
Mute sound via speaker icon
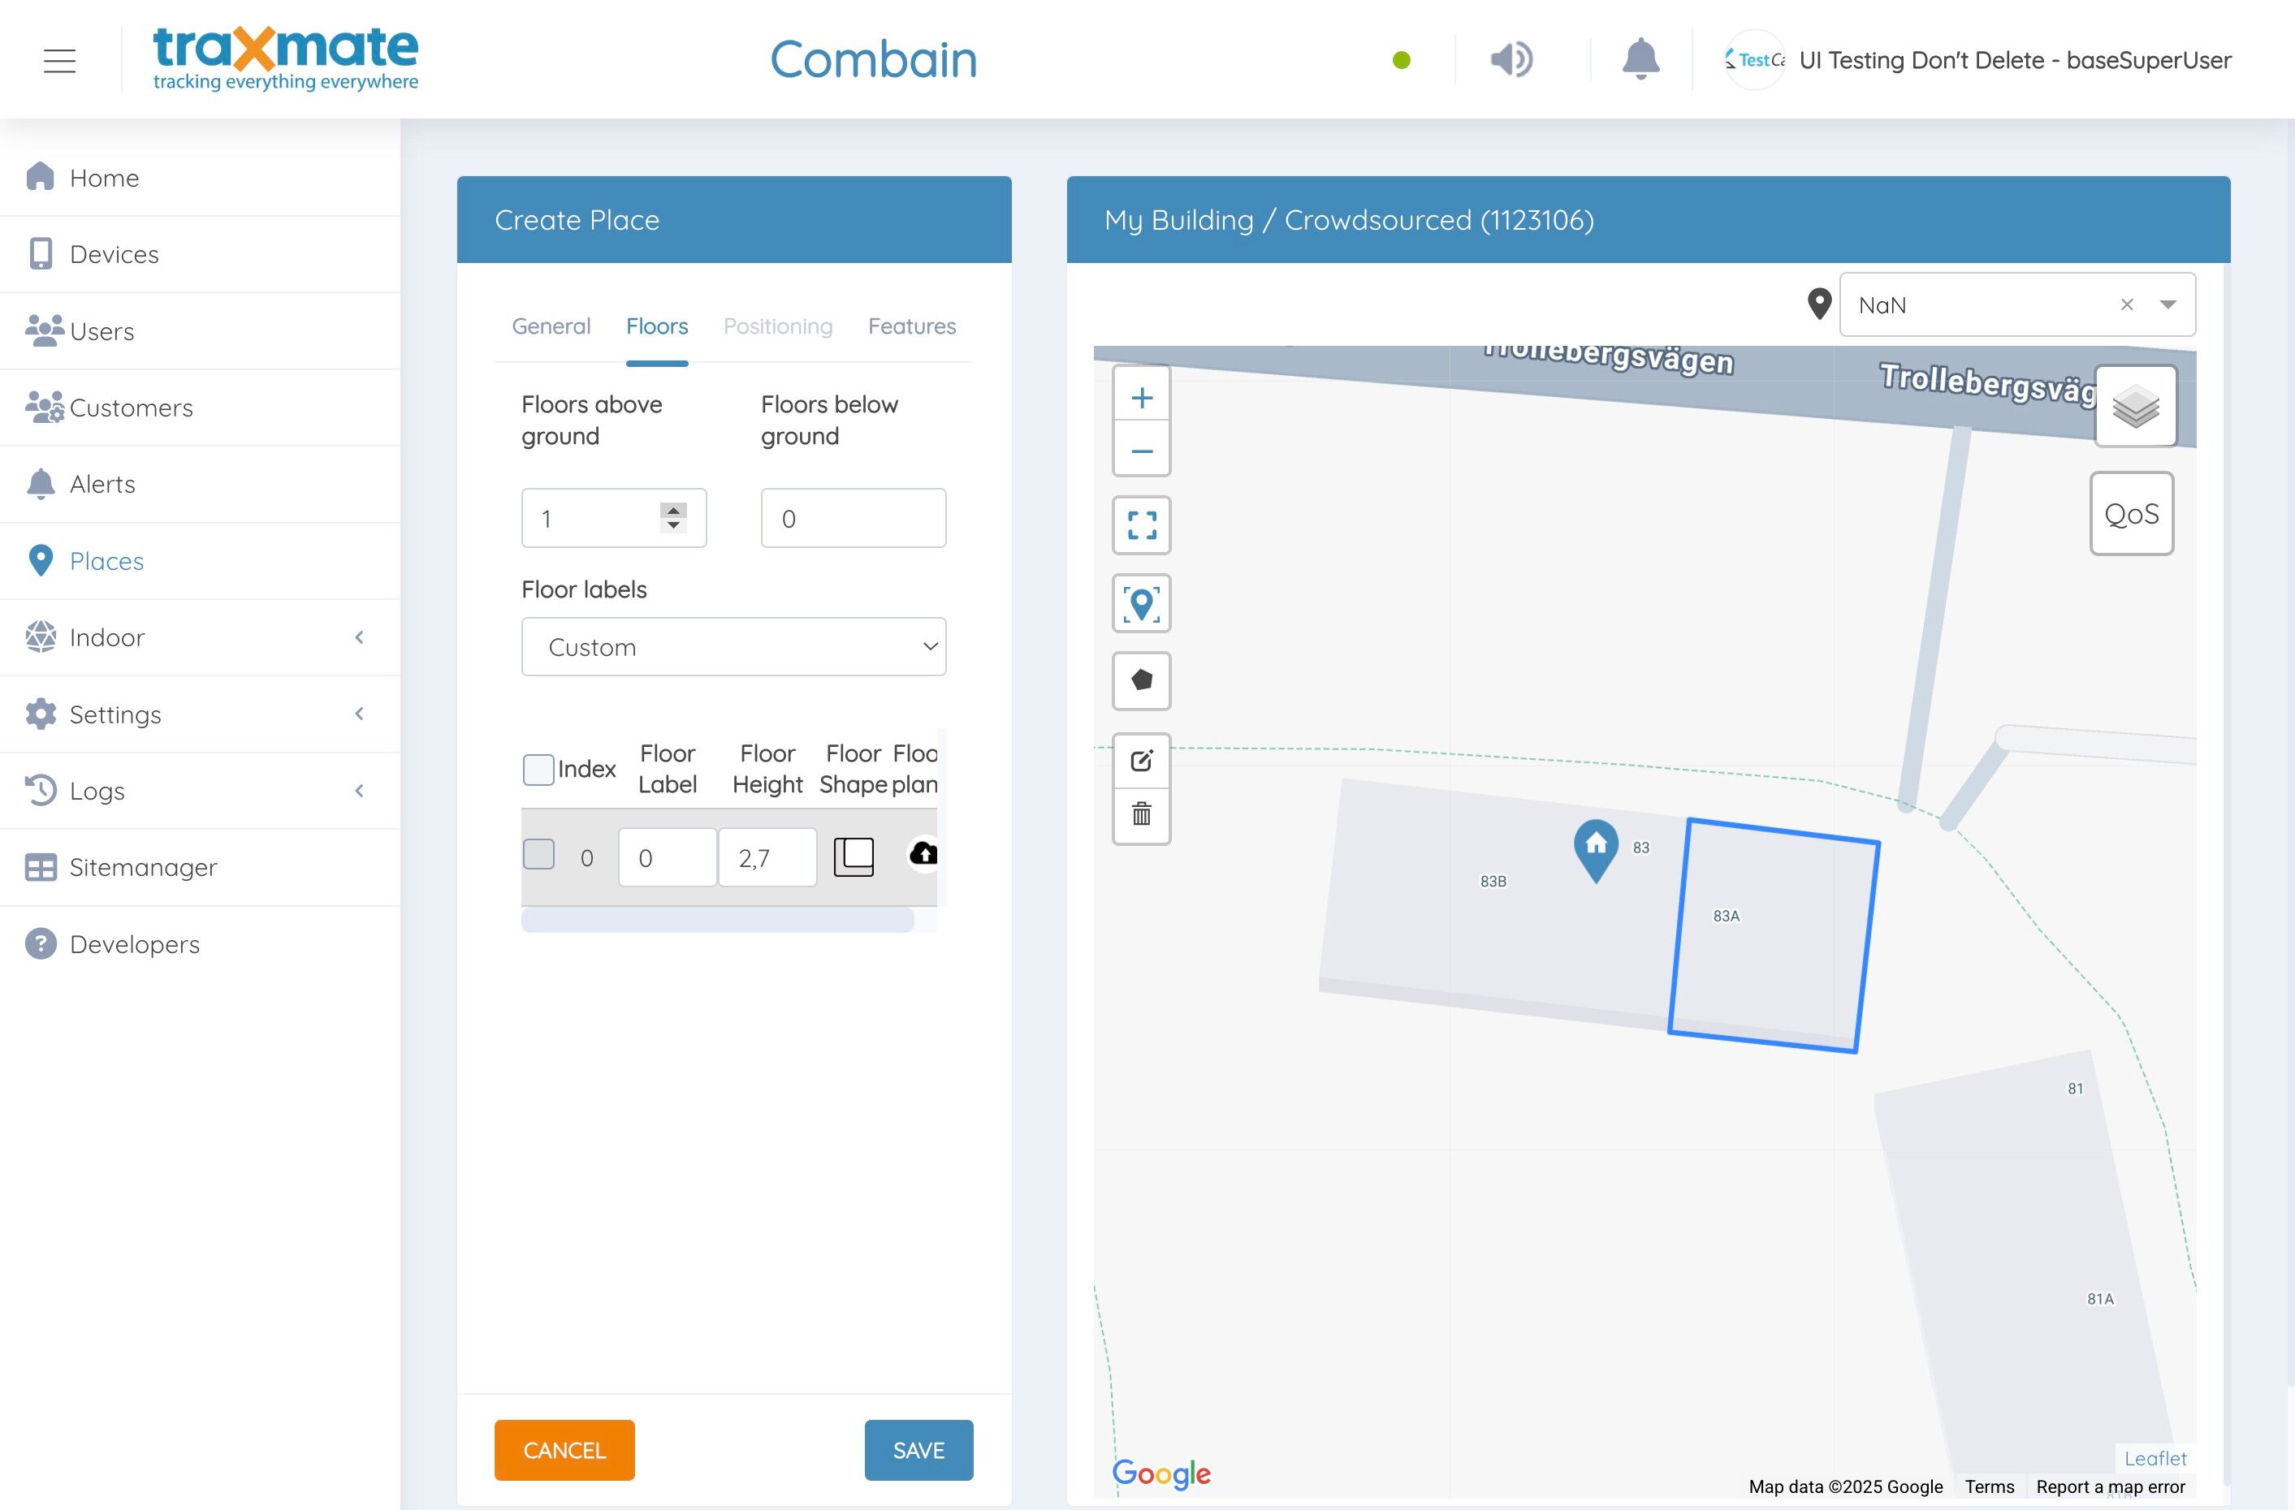[x=1510, y=60]
